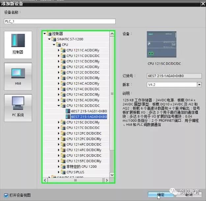Viewport: 206px width, 201px height.
Task: Click the SIMATIC S7-1200 folder icon
Action: tap(54, 39)
